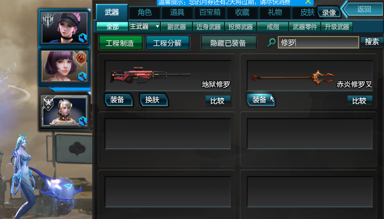
Task: Open the 录像 recording button
Action: coord(329,12)
